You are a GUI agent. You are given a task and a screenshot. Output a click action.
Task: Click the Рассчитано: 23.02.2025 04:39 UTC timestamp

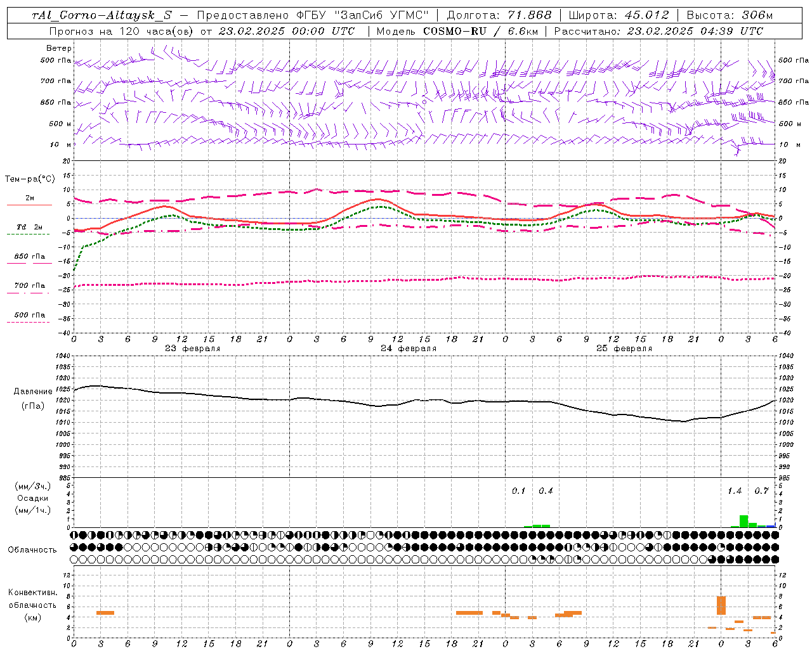[x=658, y=31]
